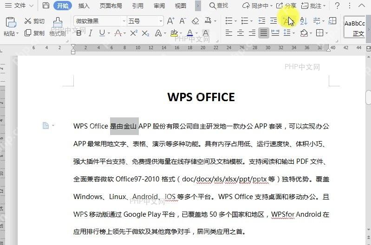Click the 查找 search button
Image resolution: width=371 pixels, height=245 pixels.
pyautogui.click(x=219, y=6)
